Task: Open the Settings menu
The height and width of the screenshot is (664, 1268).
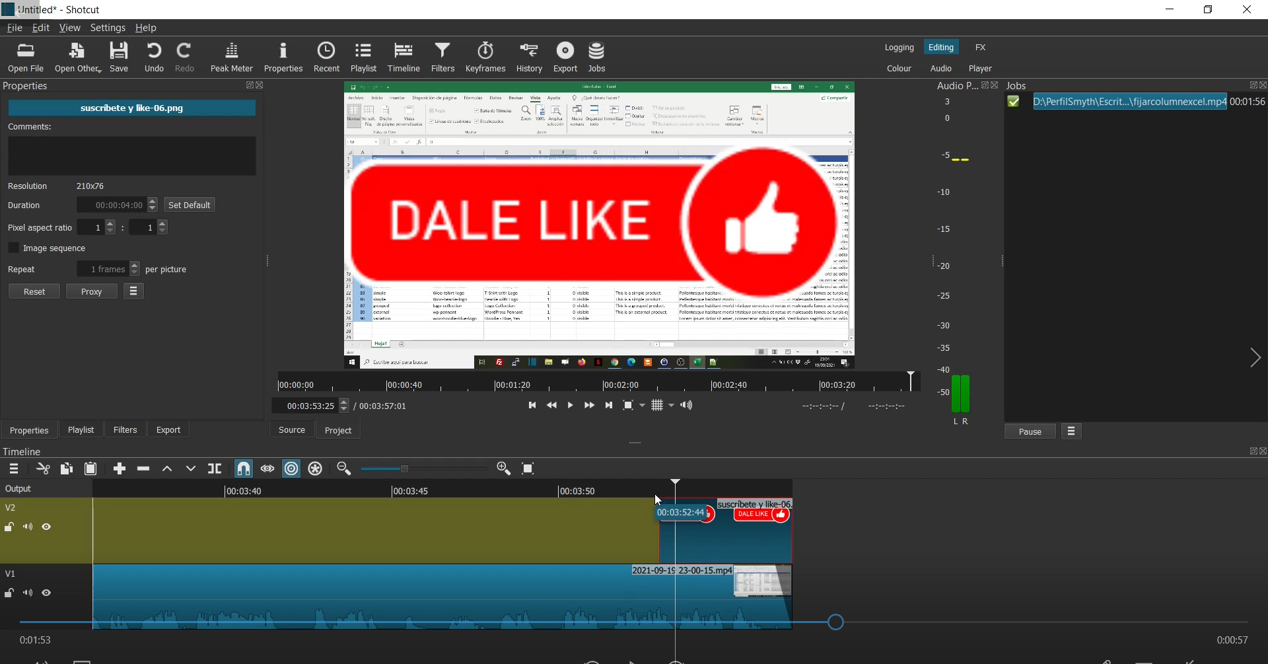Action: [x=108, y=28]
